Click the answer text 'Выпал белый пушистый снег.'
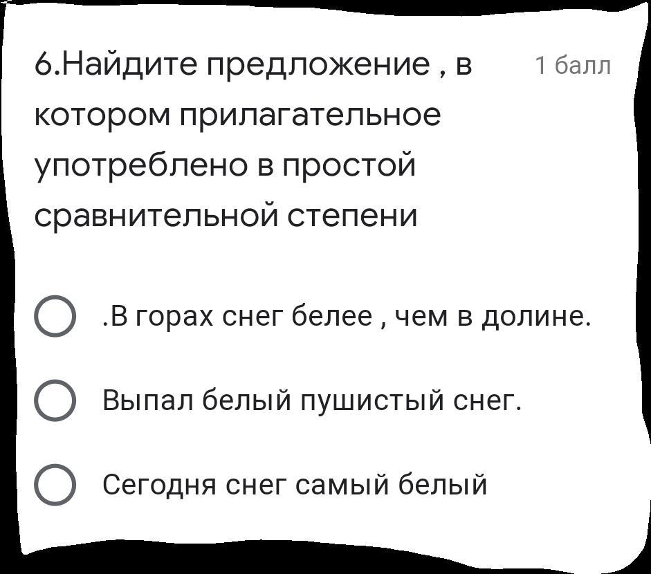 tap(311, 401)
